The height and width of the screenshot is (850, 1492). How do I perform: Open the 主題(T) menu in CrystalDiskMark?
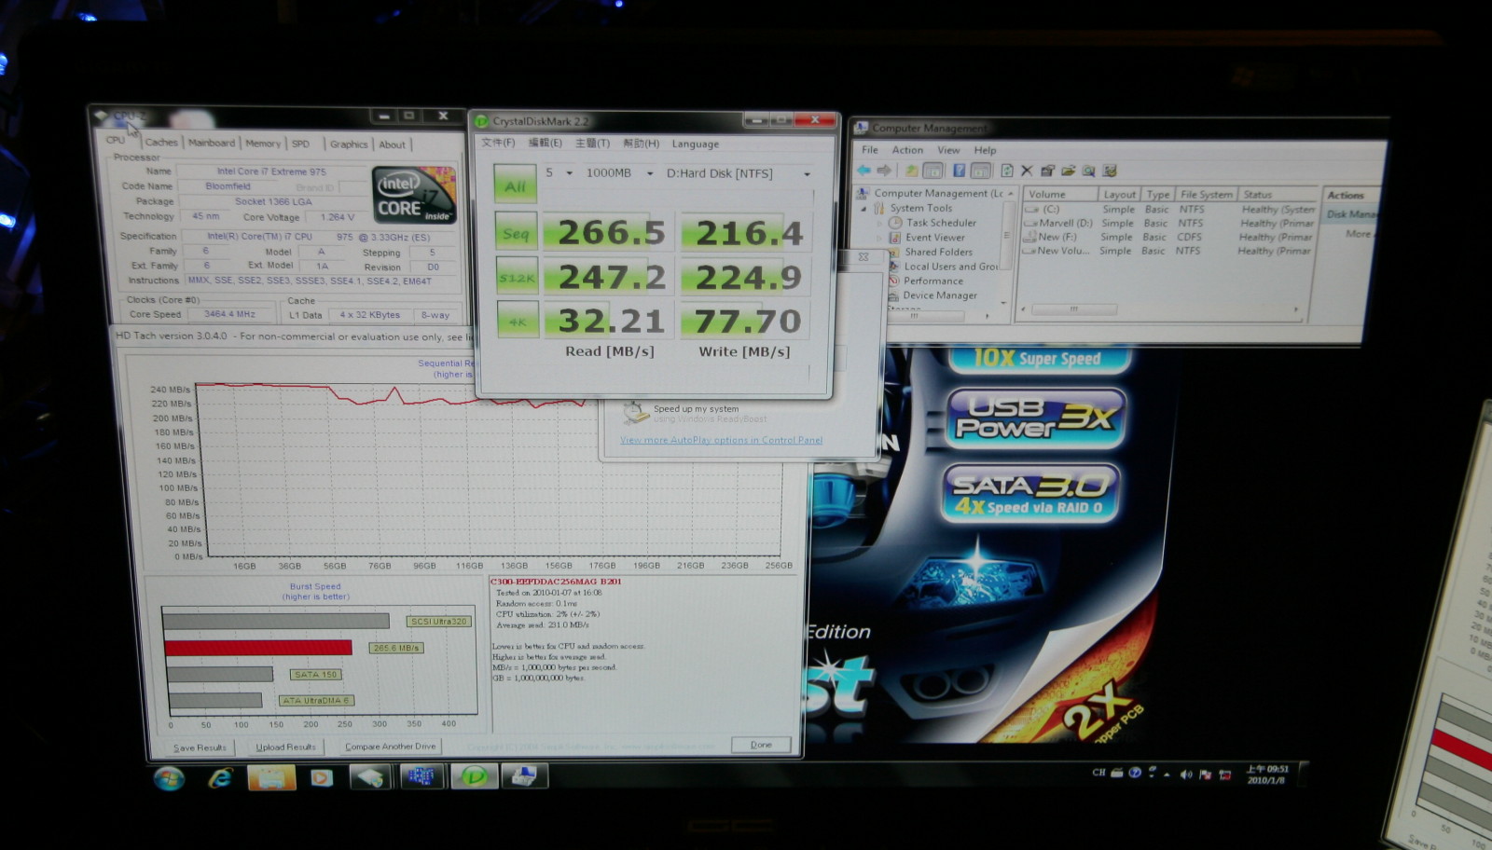click(592, 144)
